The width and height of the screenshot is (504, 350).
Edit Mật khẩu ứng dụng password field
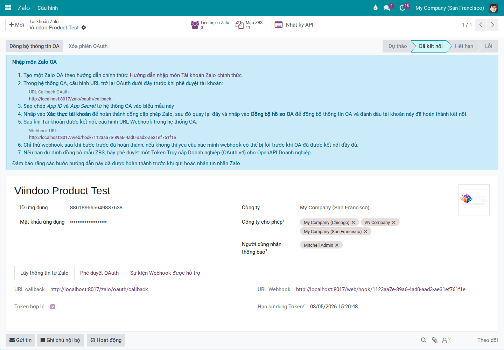pyautogui.click(x=89, y=222)
